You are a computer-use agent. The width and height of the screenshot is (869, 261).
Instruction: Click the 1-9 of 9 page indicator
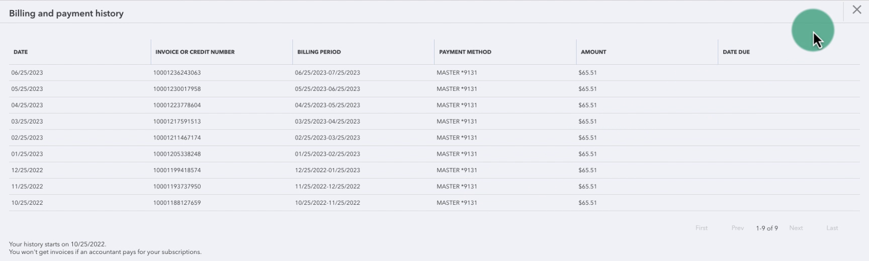[767, 228]
